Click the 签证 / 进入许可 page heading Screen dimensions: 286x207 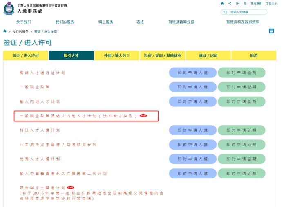click(x=27, y=42)
